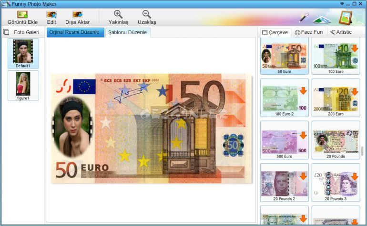Minimize the Funny Photo Maker window
Image resolution: width=367 pixels, height=226 pixels.
click(x=348, y=4)
